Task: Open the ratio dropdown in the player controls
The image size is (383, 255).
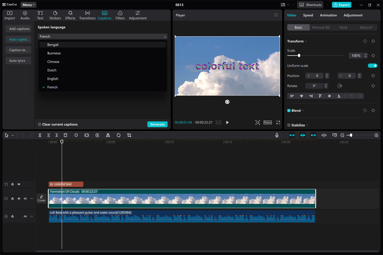Action: (268, 122)
